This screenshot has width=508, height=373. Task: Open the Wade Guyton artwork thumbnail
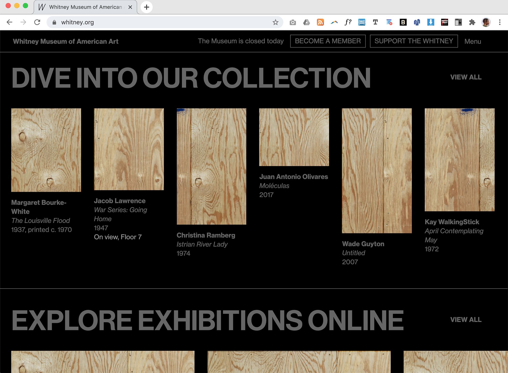click(x=377, y=171)
